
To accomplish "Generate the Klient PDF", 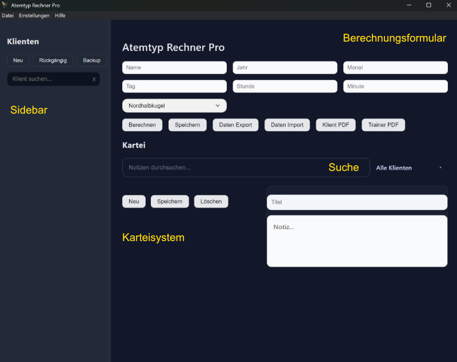I will tap(336, 125).
